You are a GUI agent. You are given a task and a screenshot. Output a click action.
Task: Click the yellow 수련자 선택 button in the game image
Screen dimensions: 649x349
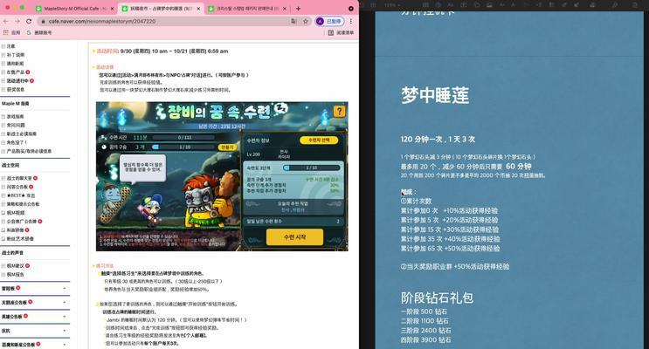coord(319,140)
